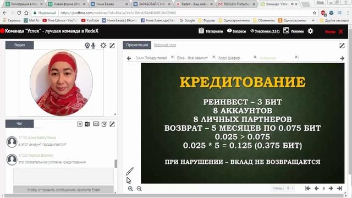Toggle the microphone in Video panel
Image resolution: width=352 pixels, height=198 pixels.
pyautogui.click(x=94, y=46)
